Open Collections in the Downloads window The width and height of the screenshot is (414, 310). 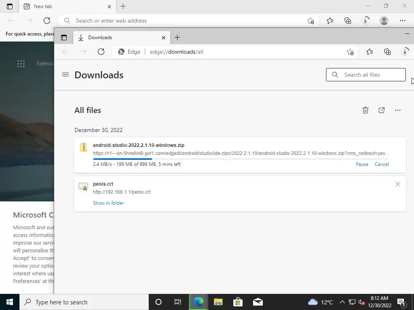tap(387, 52)
